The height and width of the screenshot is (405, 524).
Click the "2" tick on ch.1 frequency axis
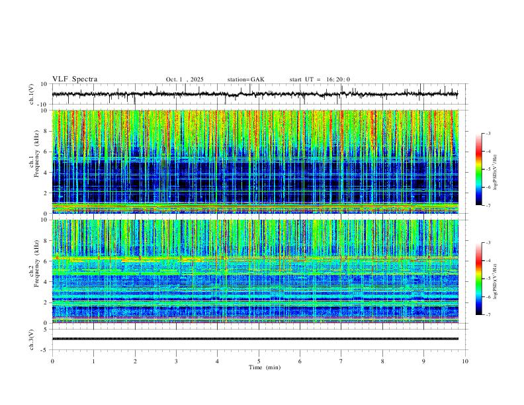click(46, 193)
